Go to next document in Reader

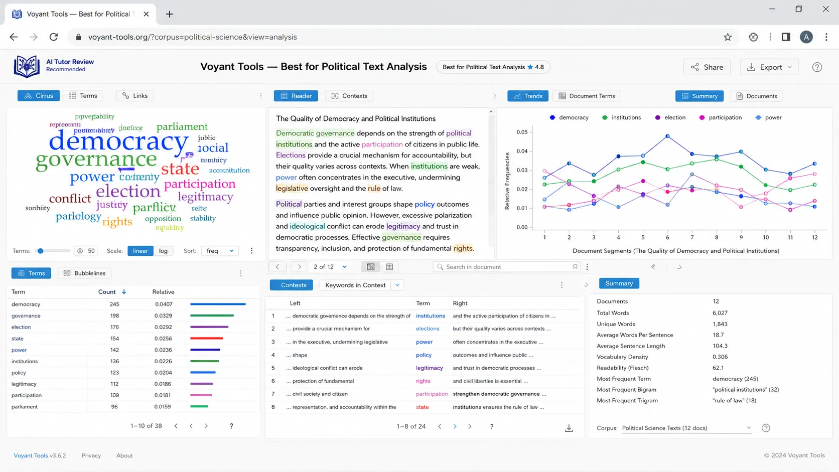coord(300,267)
